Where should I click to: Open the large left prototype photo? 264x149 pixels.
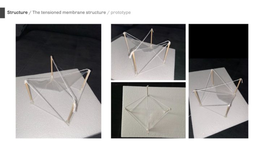59,81
